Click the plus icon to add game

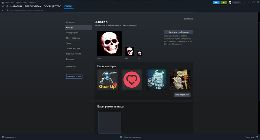3,137
